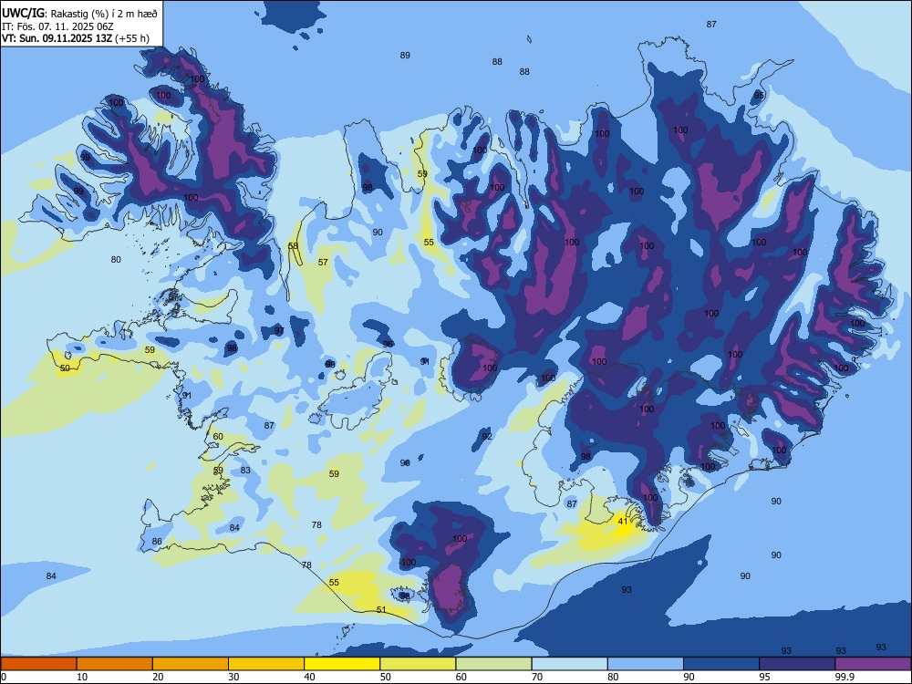Click the pale blue 70–80 legend segment

pos(569,664)
